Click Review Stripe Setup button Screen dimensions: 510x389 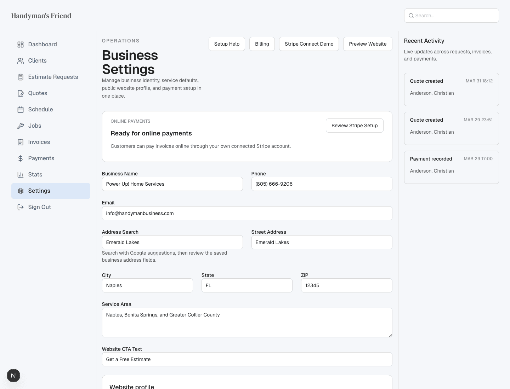(x=355, y=126)
